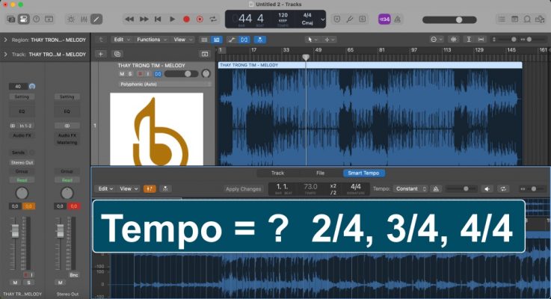The width and height of the screenshot is (551, 299).
Task: Start playback with Play button
Action: pyautogui.click(x=172, y=19)
